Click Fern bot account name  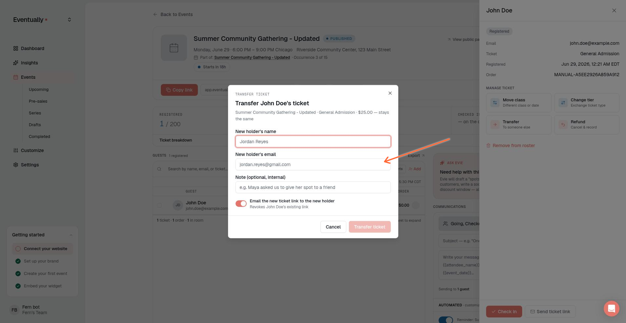pyautogui.click(x=31, y=307)
